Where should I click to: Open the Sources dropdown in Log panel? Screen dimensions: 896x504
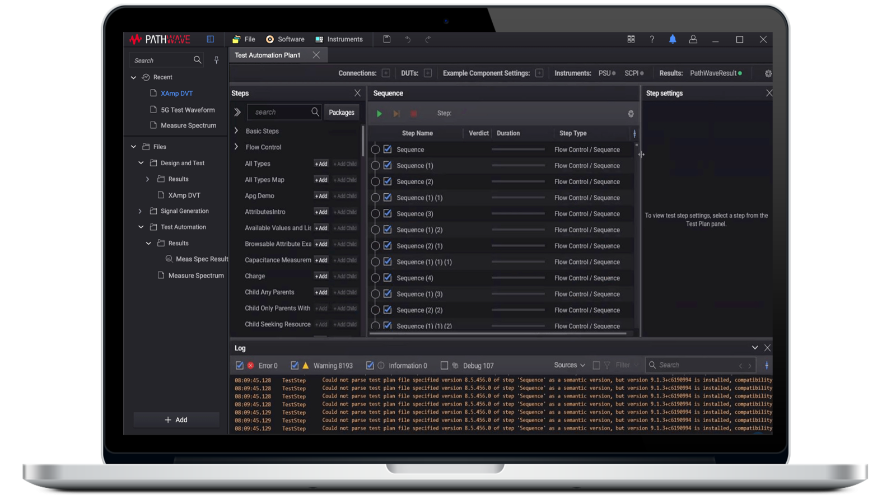coord(569,365)
